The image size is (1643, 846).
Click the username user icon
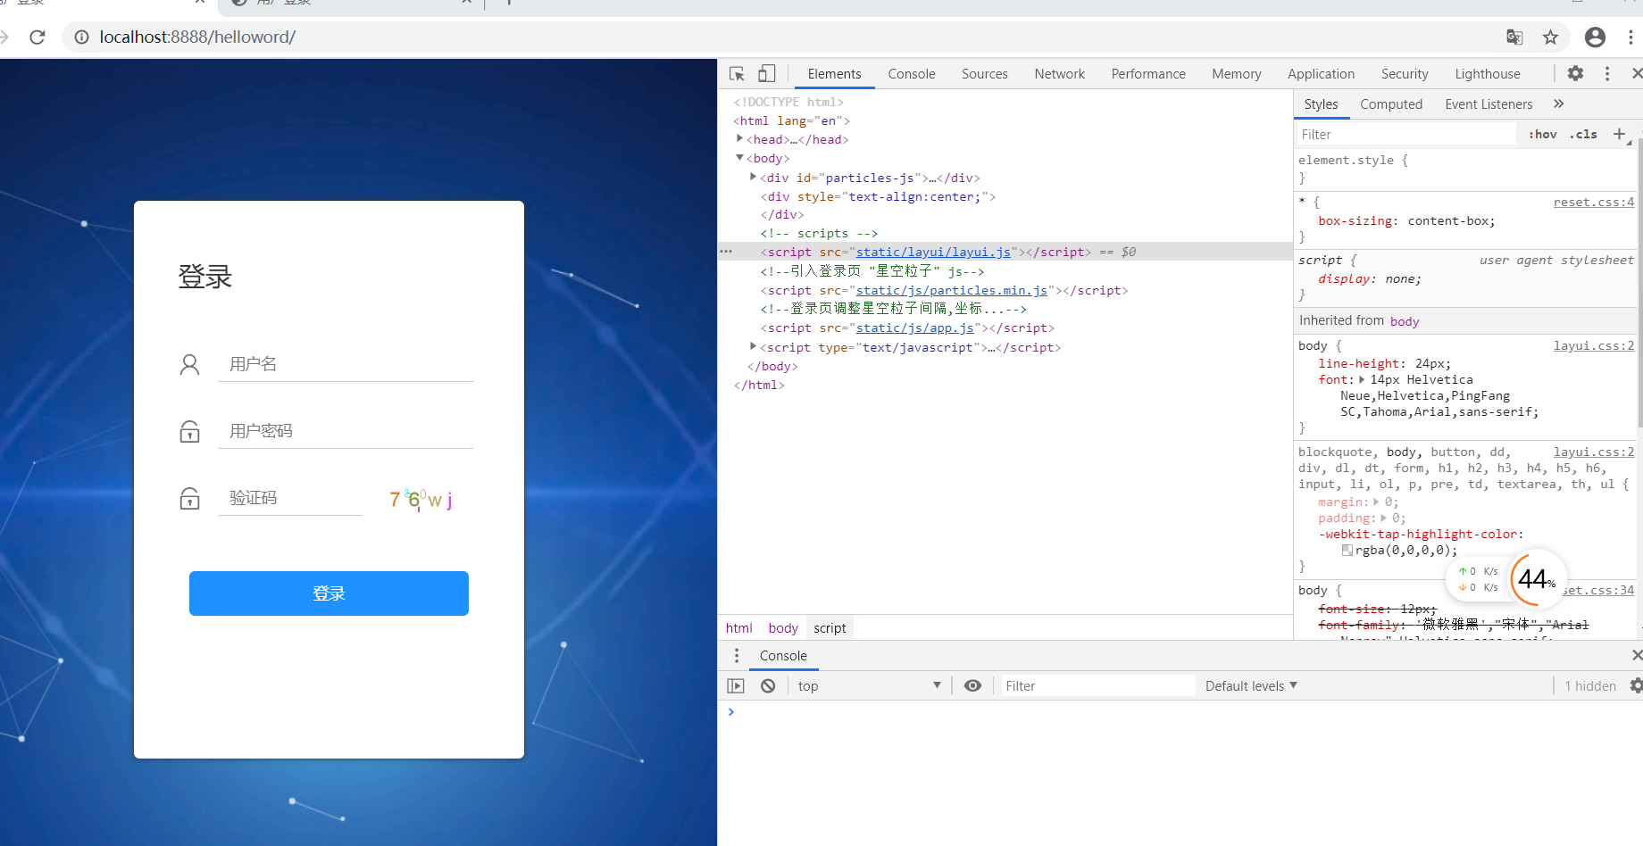click(189, 364)
